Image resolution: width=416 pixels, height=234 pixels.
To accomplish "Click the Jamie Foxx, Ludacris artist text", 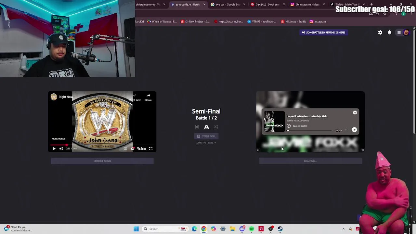I will pos(298,121).
